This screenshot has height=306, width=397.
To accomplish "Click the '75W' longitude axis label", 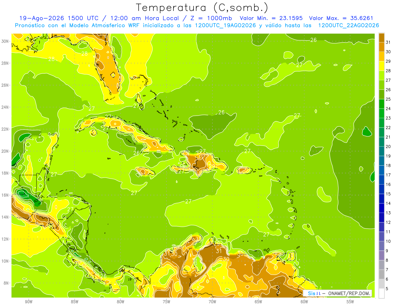I will click(166, 302).
